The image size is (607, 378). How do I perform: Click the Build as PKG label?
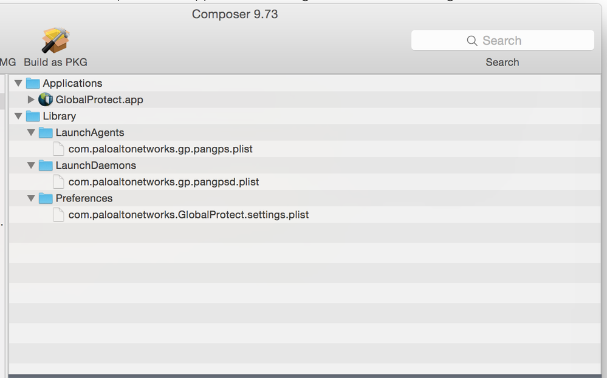[55, 62]
